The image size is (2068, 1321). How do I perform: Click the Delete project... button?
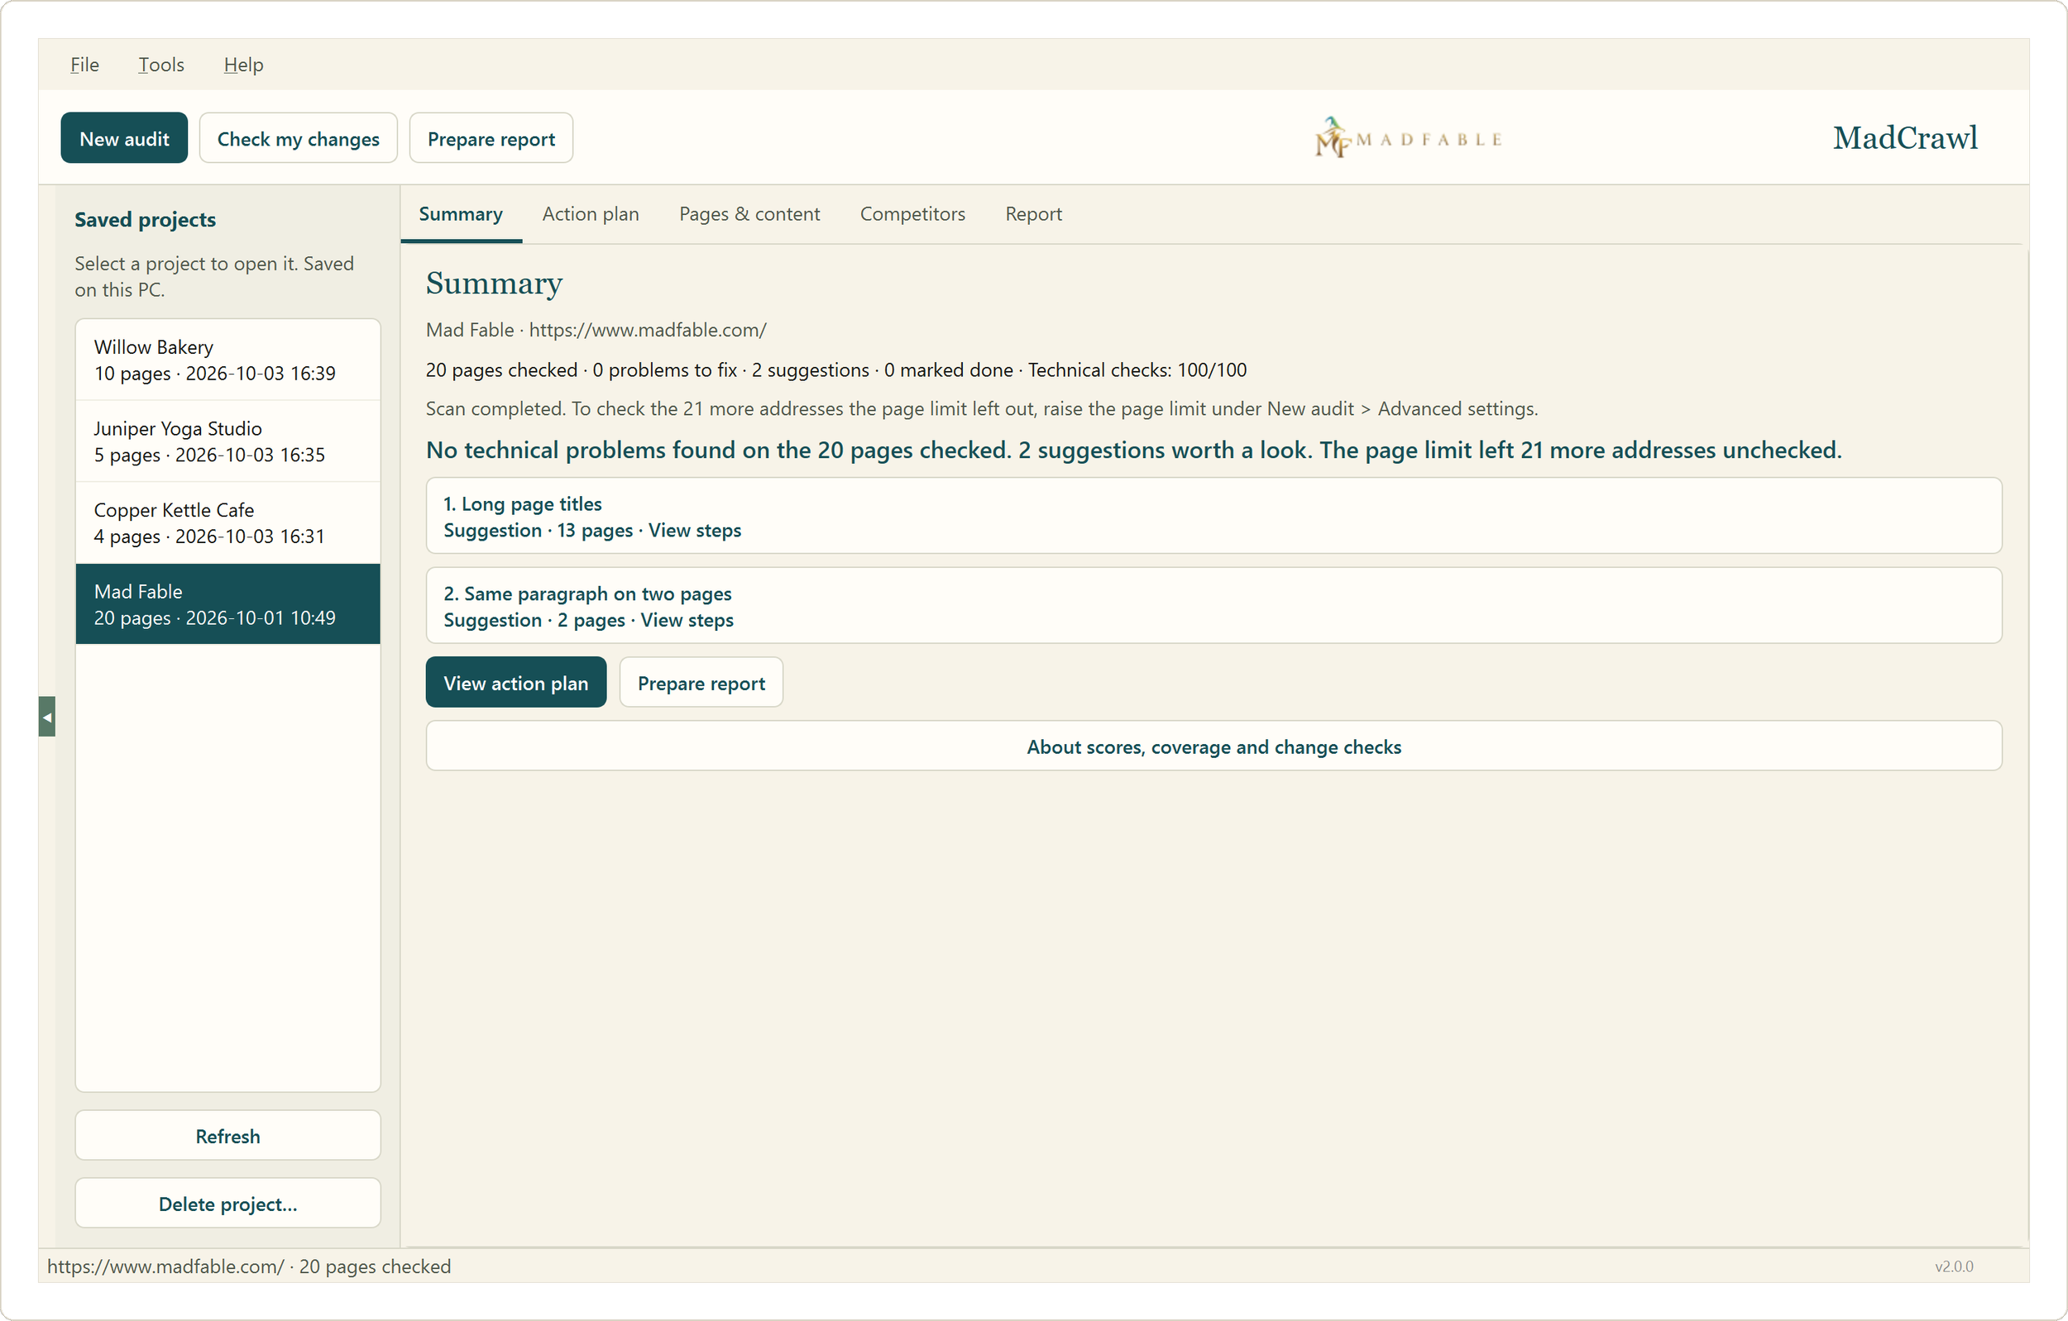(x=227, y=1204)
